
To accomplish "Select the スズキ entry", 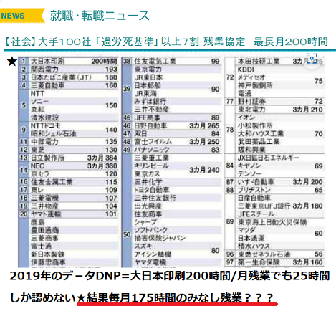I will [143, 246].
